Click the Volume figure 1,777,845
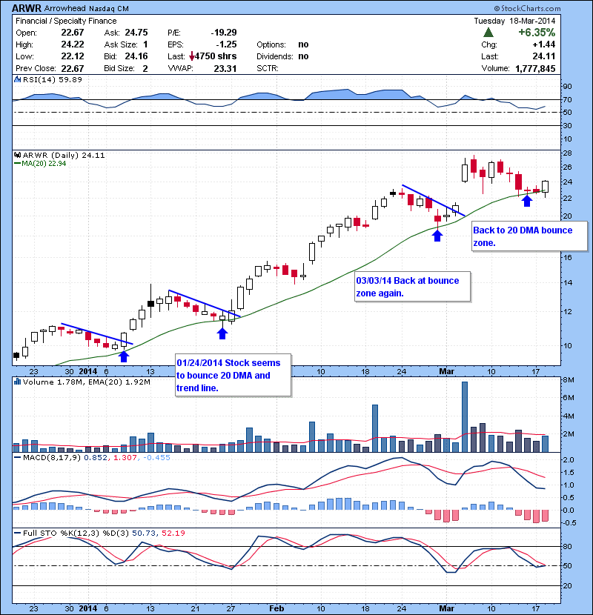Screen dimensions: 593x615 pos(535,69)
